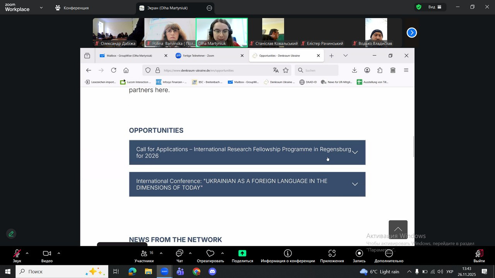Expand the arrow next to Участники

[161, 253]
